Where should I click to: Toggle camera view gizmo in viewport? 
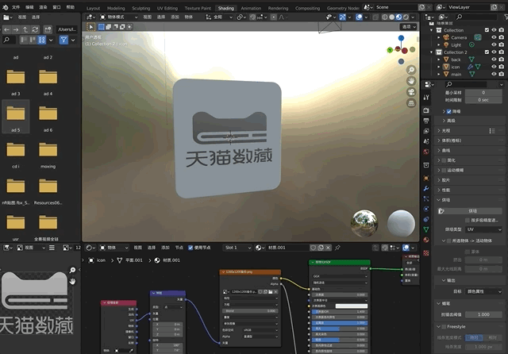tap(411, 92)
